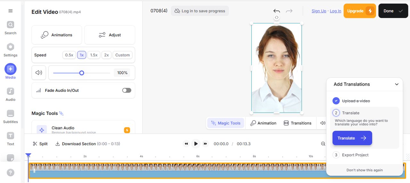Set speed to 1.5x
The image size is (410, 183).
point(94,55)
